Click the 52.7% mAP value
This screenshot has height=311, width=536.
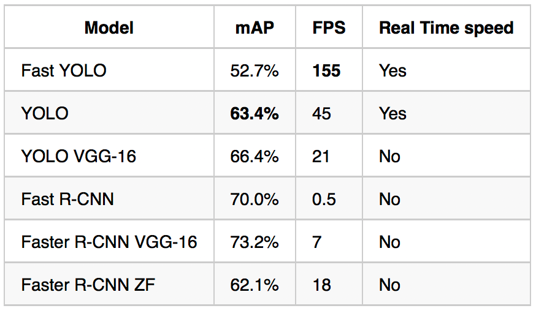[x=255, y=70]
